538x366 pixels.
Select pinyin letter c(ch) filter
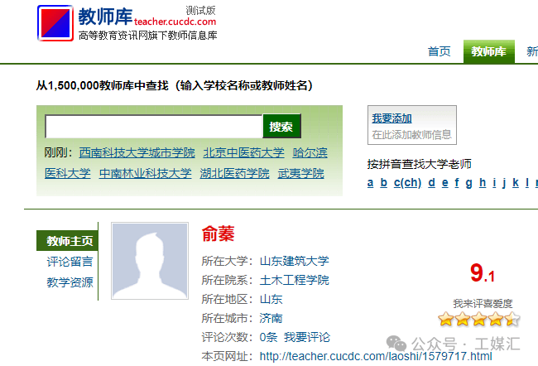coord(407,183)
